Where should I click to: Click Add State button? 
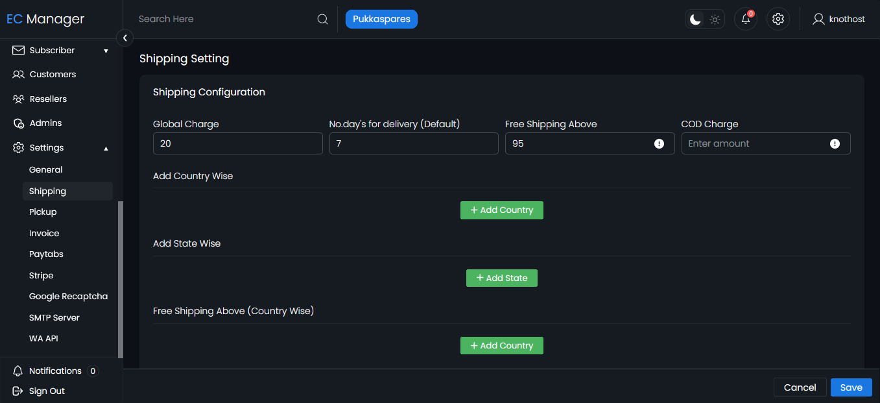501,278
